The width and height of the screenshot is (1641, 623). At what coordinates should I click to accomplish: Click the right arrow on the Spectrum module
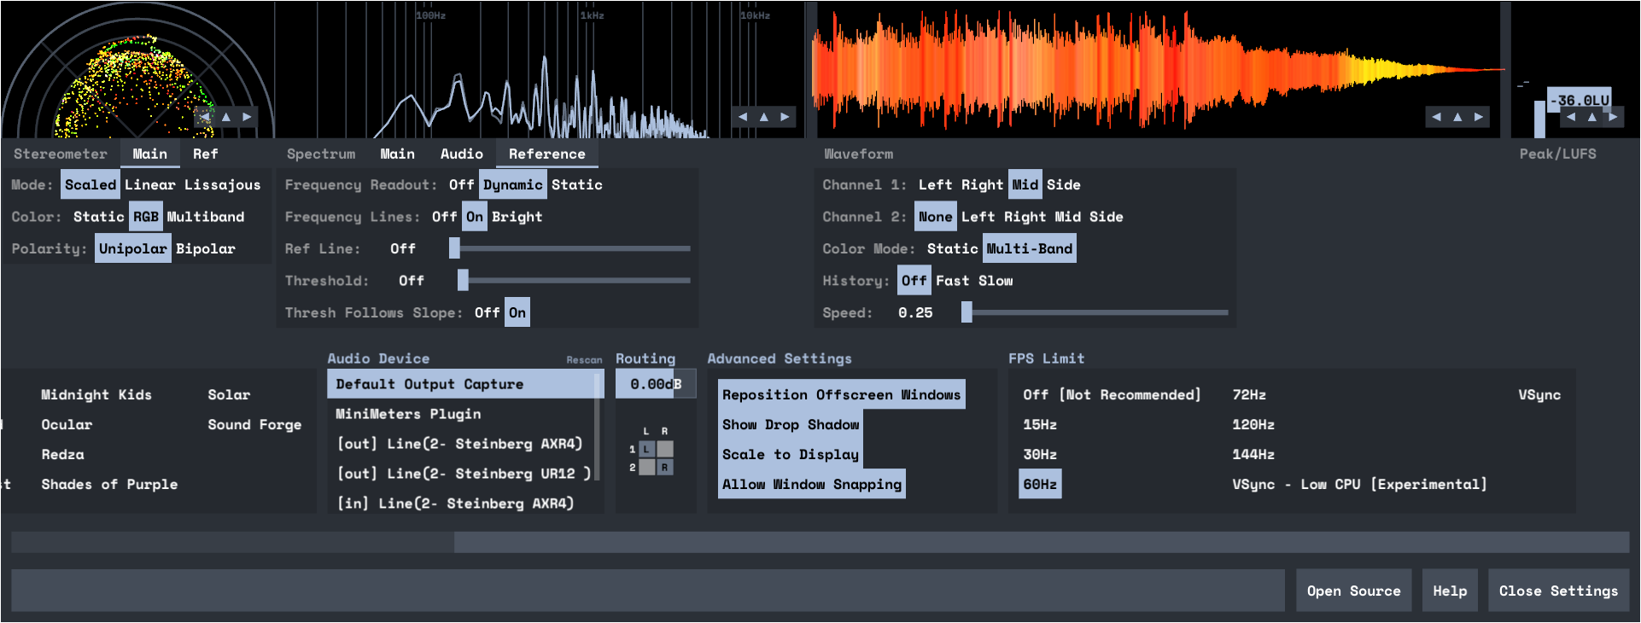(785, 117)
